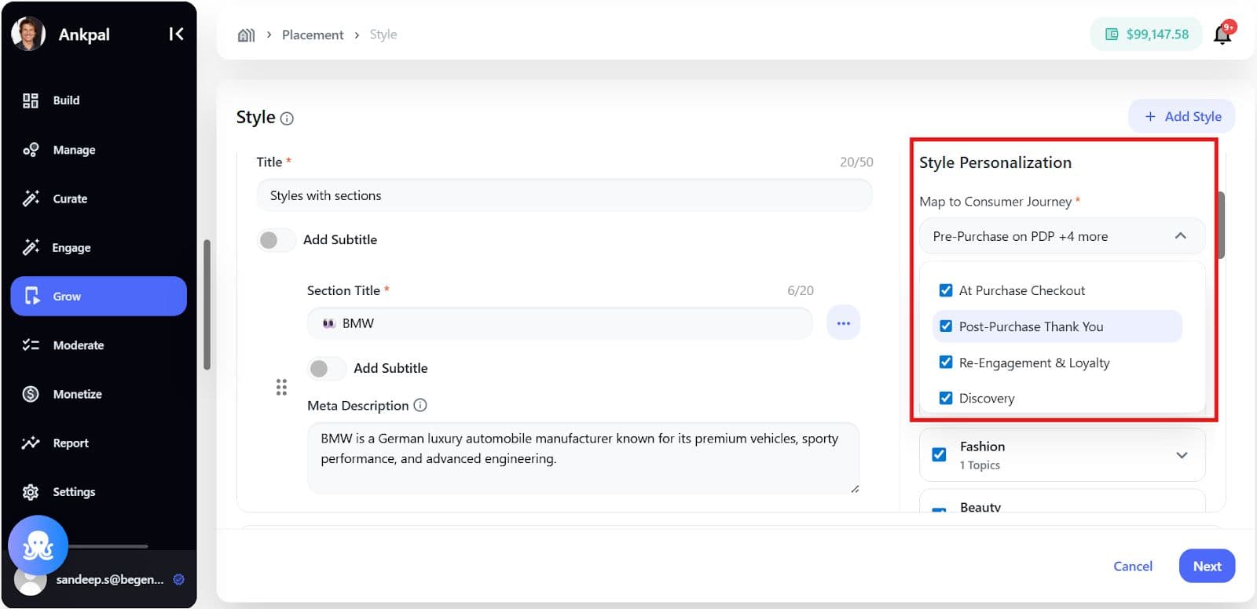Go to the Report section
Viewport: 1257px width, 609px height.
point(70,443)
